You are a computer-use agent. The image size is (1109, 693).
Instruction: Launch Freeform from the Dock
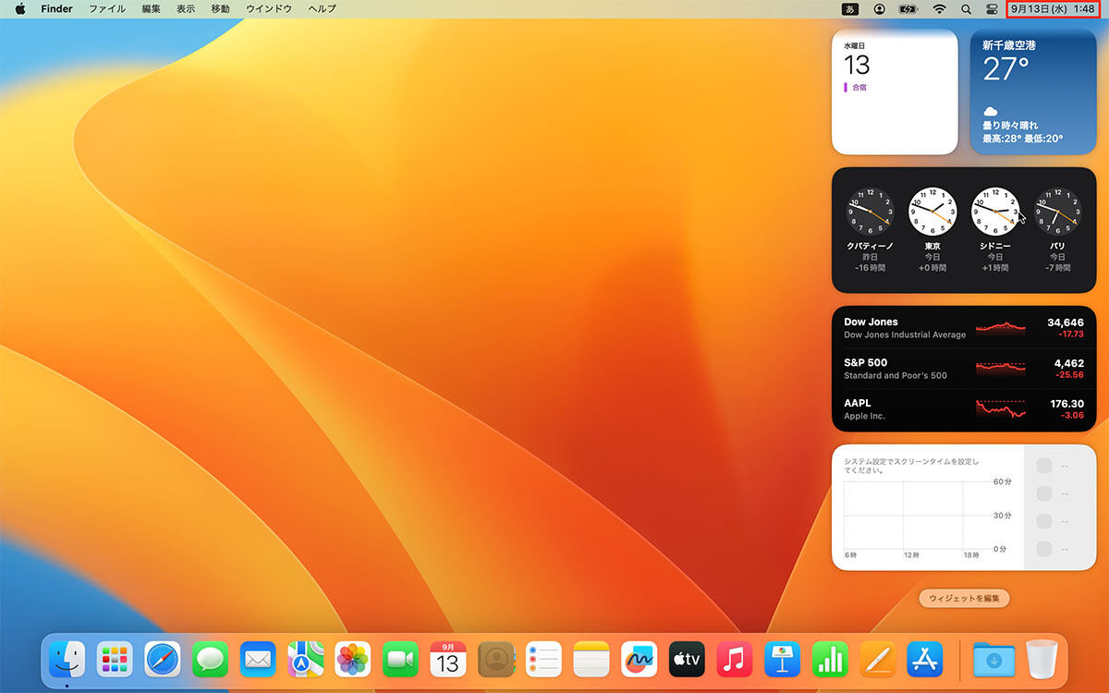click(x=639, y=660)
